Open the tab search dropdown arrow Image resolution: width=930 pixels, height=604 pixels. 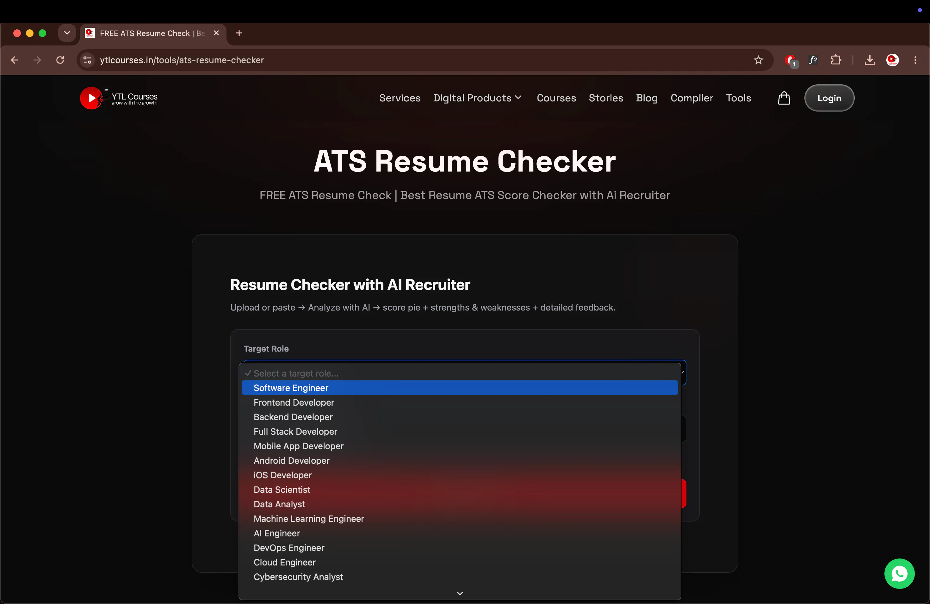[67, 33]
